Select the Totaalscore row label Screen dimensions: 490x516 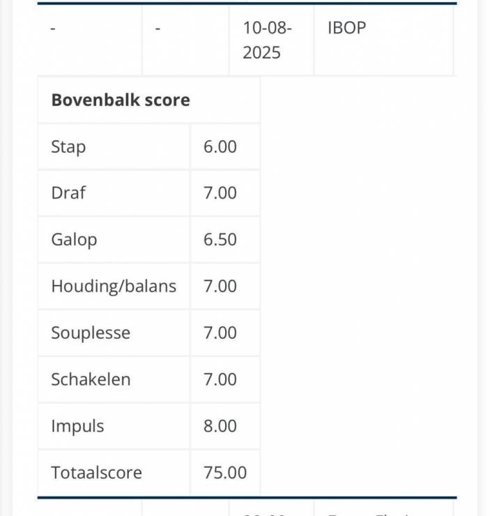pyautogui.click(x=96, y=473)
